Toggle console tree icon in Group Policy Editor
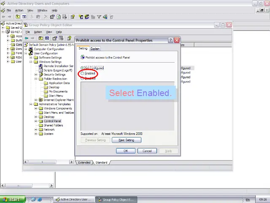This screenshot has height=203, width=270. pos(47,38)
